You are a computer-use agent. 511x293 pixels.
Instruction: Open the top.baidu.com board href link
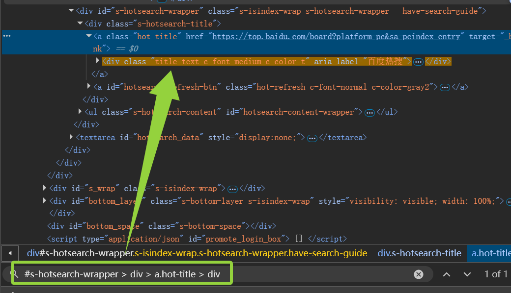(x=336, y=36)
